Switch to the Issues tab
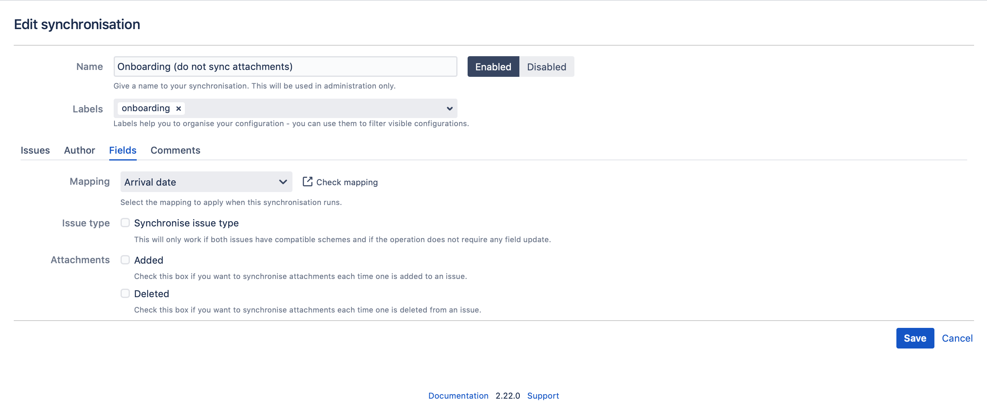987x414 pixels. tap(35, 150)
